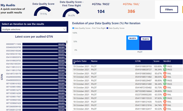Click GTIN cell 08710398516664 in table
Screen dimensions: 183x111
[143, 91]
